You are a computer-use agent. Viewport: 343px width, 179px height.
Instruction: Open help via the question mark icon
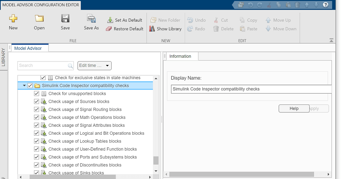coord(325,5)
